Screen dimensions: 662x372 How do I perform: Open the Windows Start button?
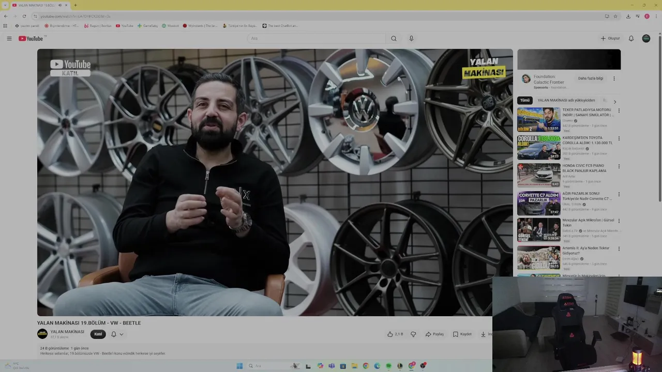click(x=239, y=366)
